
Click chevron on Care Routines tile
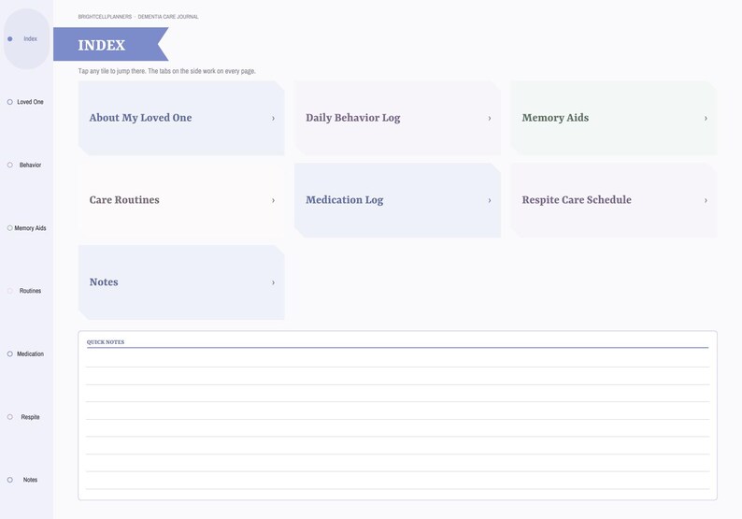pos(273,200)
